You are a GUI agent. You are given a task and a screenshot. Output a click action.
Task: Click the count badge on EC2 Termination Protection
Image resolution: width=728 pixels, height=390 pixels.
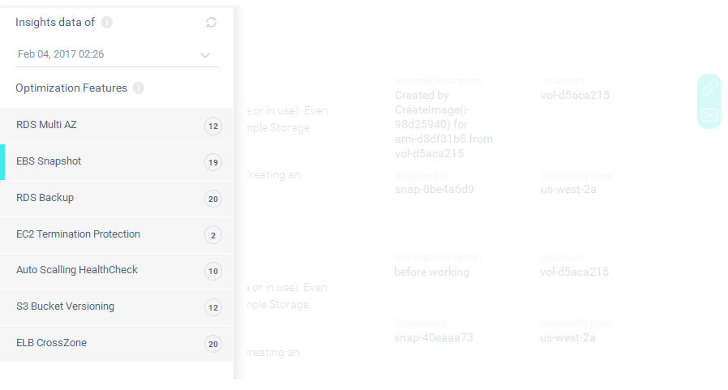[213, 236]
